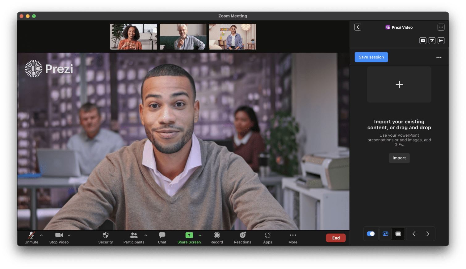This screenshot has width=466, height=269.
Task: Click the back arrow in Prezi Video panel
Action: [358, 27]
